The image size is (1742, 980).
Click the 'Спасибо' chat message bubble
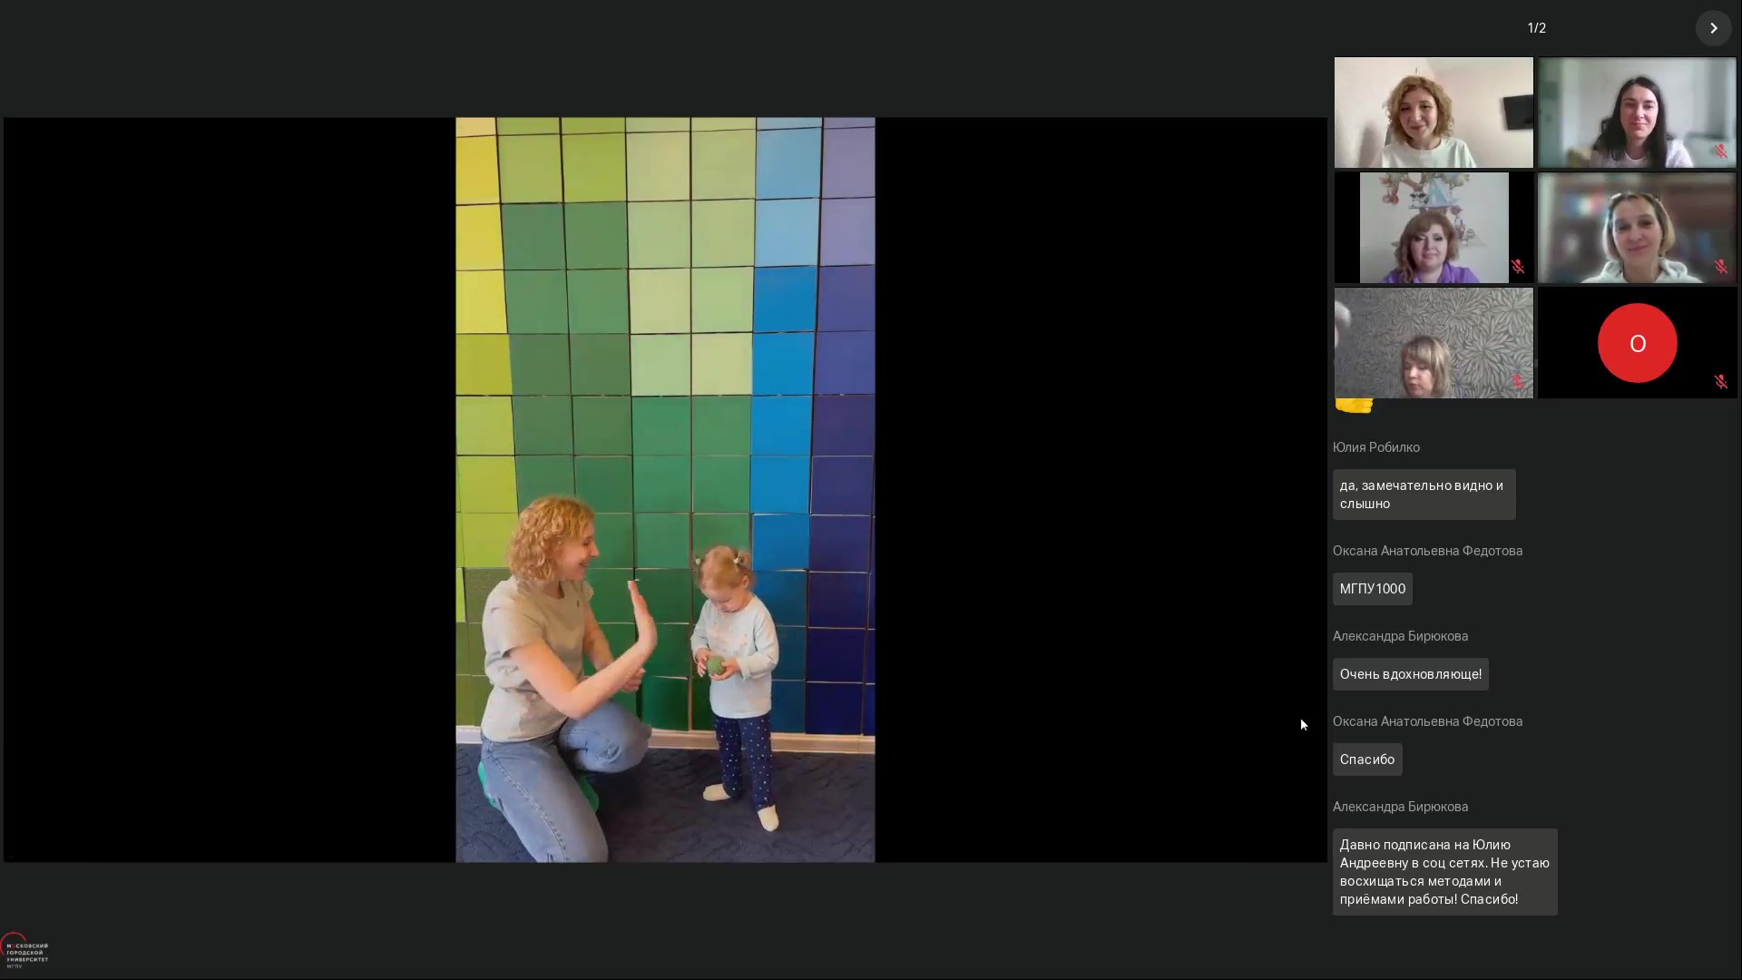pyautogui.click(x=1366, y=759)
